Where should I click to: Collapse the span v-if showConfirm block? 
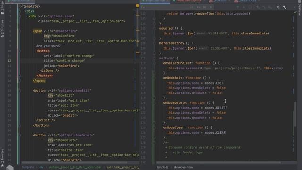tap(20, 31)
